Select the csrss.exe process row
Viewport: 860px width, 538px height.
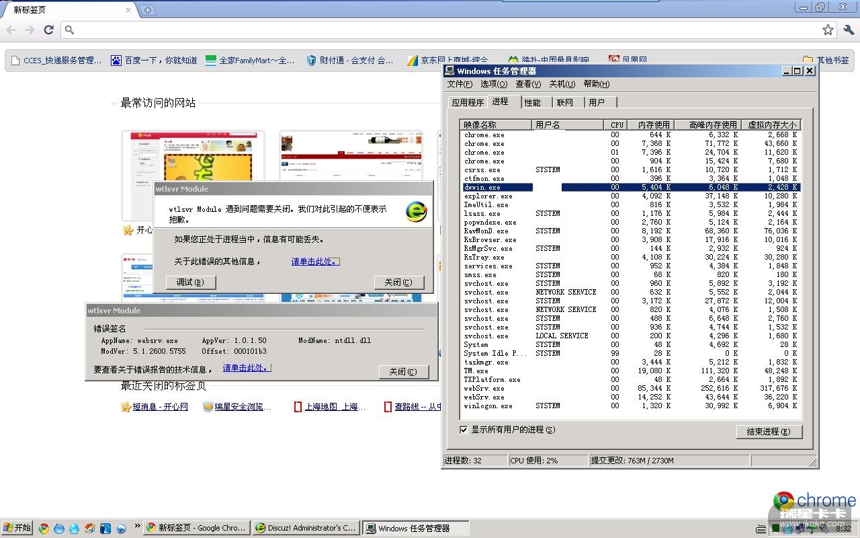tap(630, 169)
